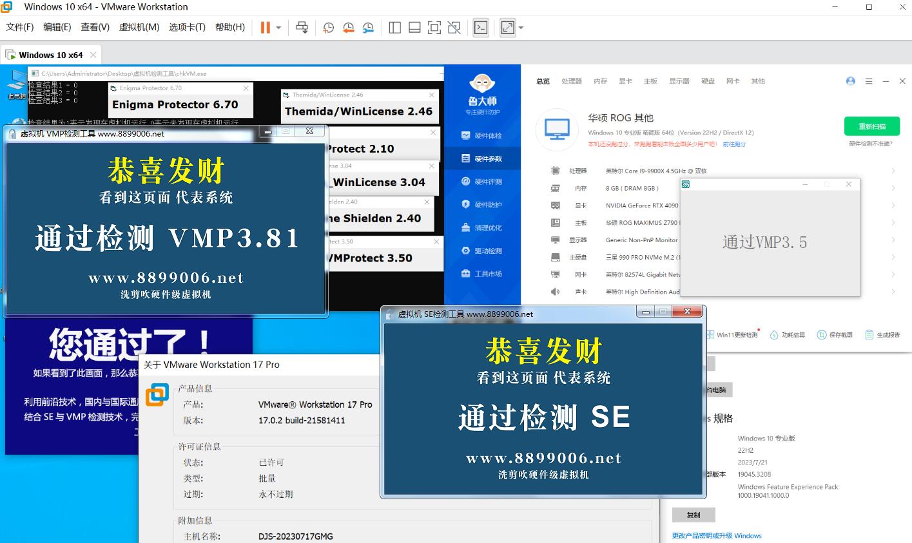Switch to the 总览 tab
912x543 pixels.
coord(543,81)
